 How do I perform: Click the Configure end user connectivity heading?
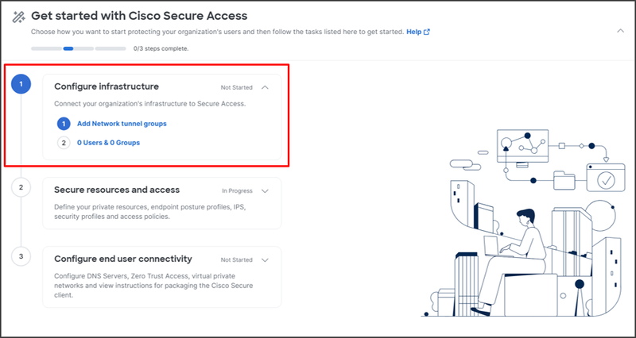click(x=123, y=258)
